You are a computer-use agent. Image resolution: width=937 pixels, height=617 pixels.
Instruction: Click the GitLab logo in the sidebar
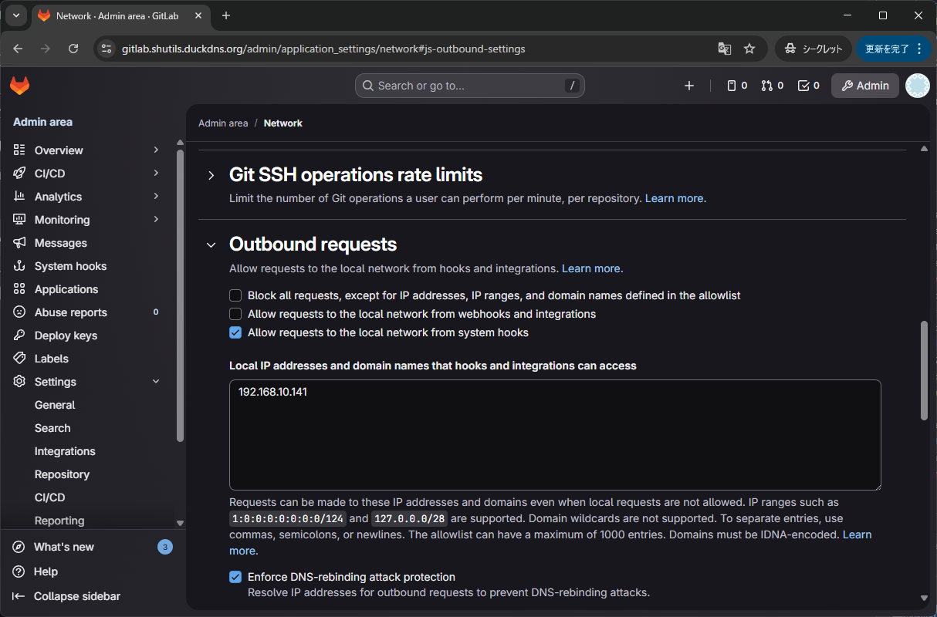pos(19,84)
